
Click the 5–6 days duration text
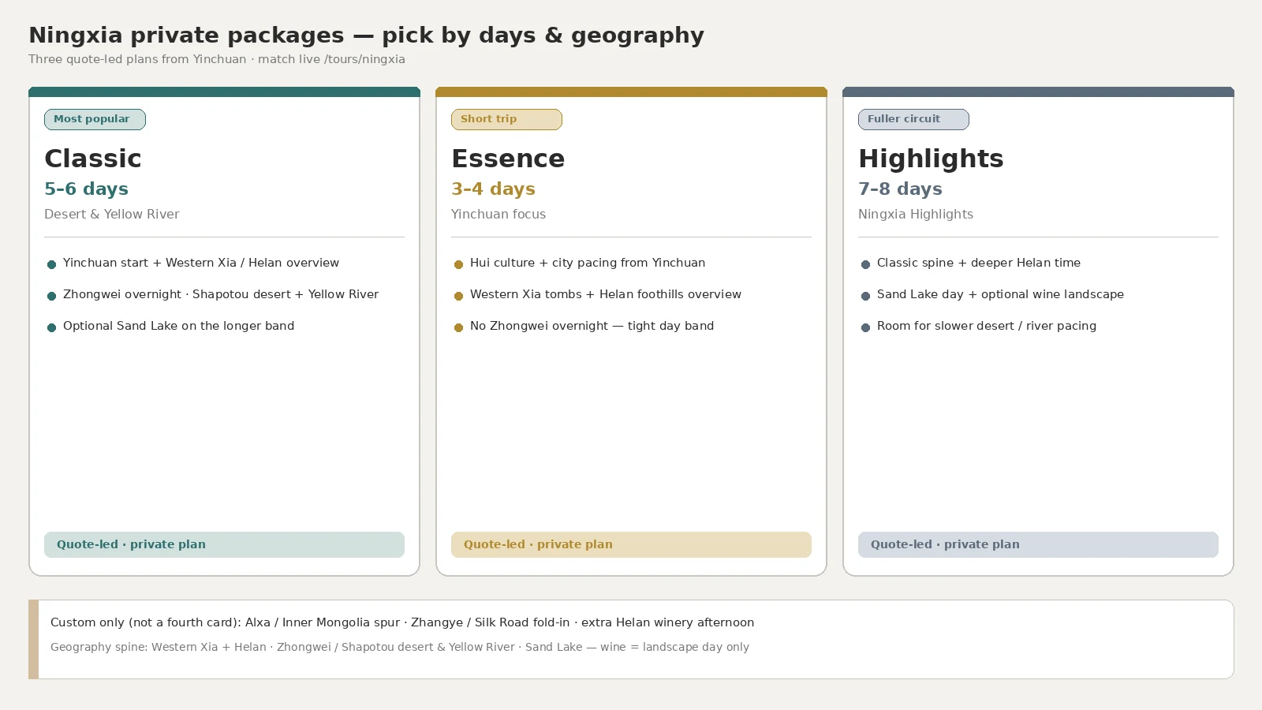coord(86,189)
